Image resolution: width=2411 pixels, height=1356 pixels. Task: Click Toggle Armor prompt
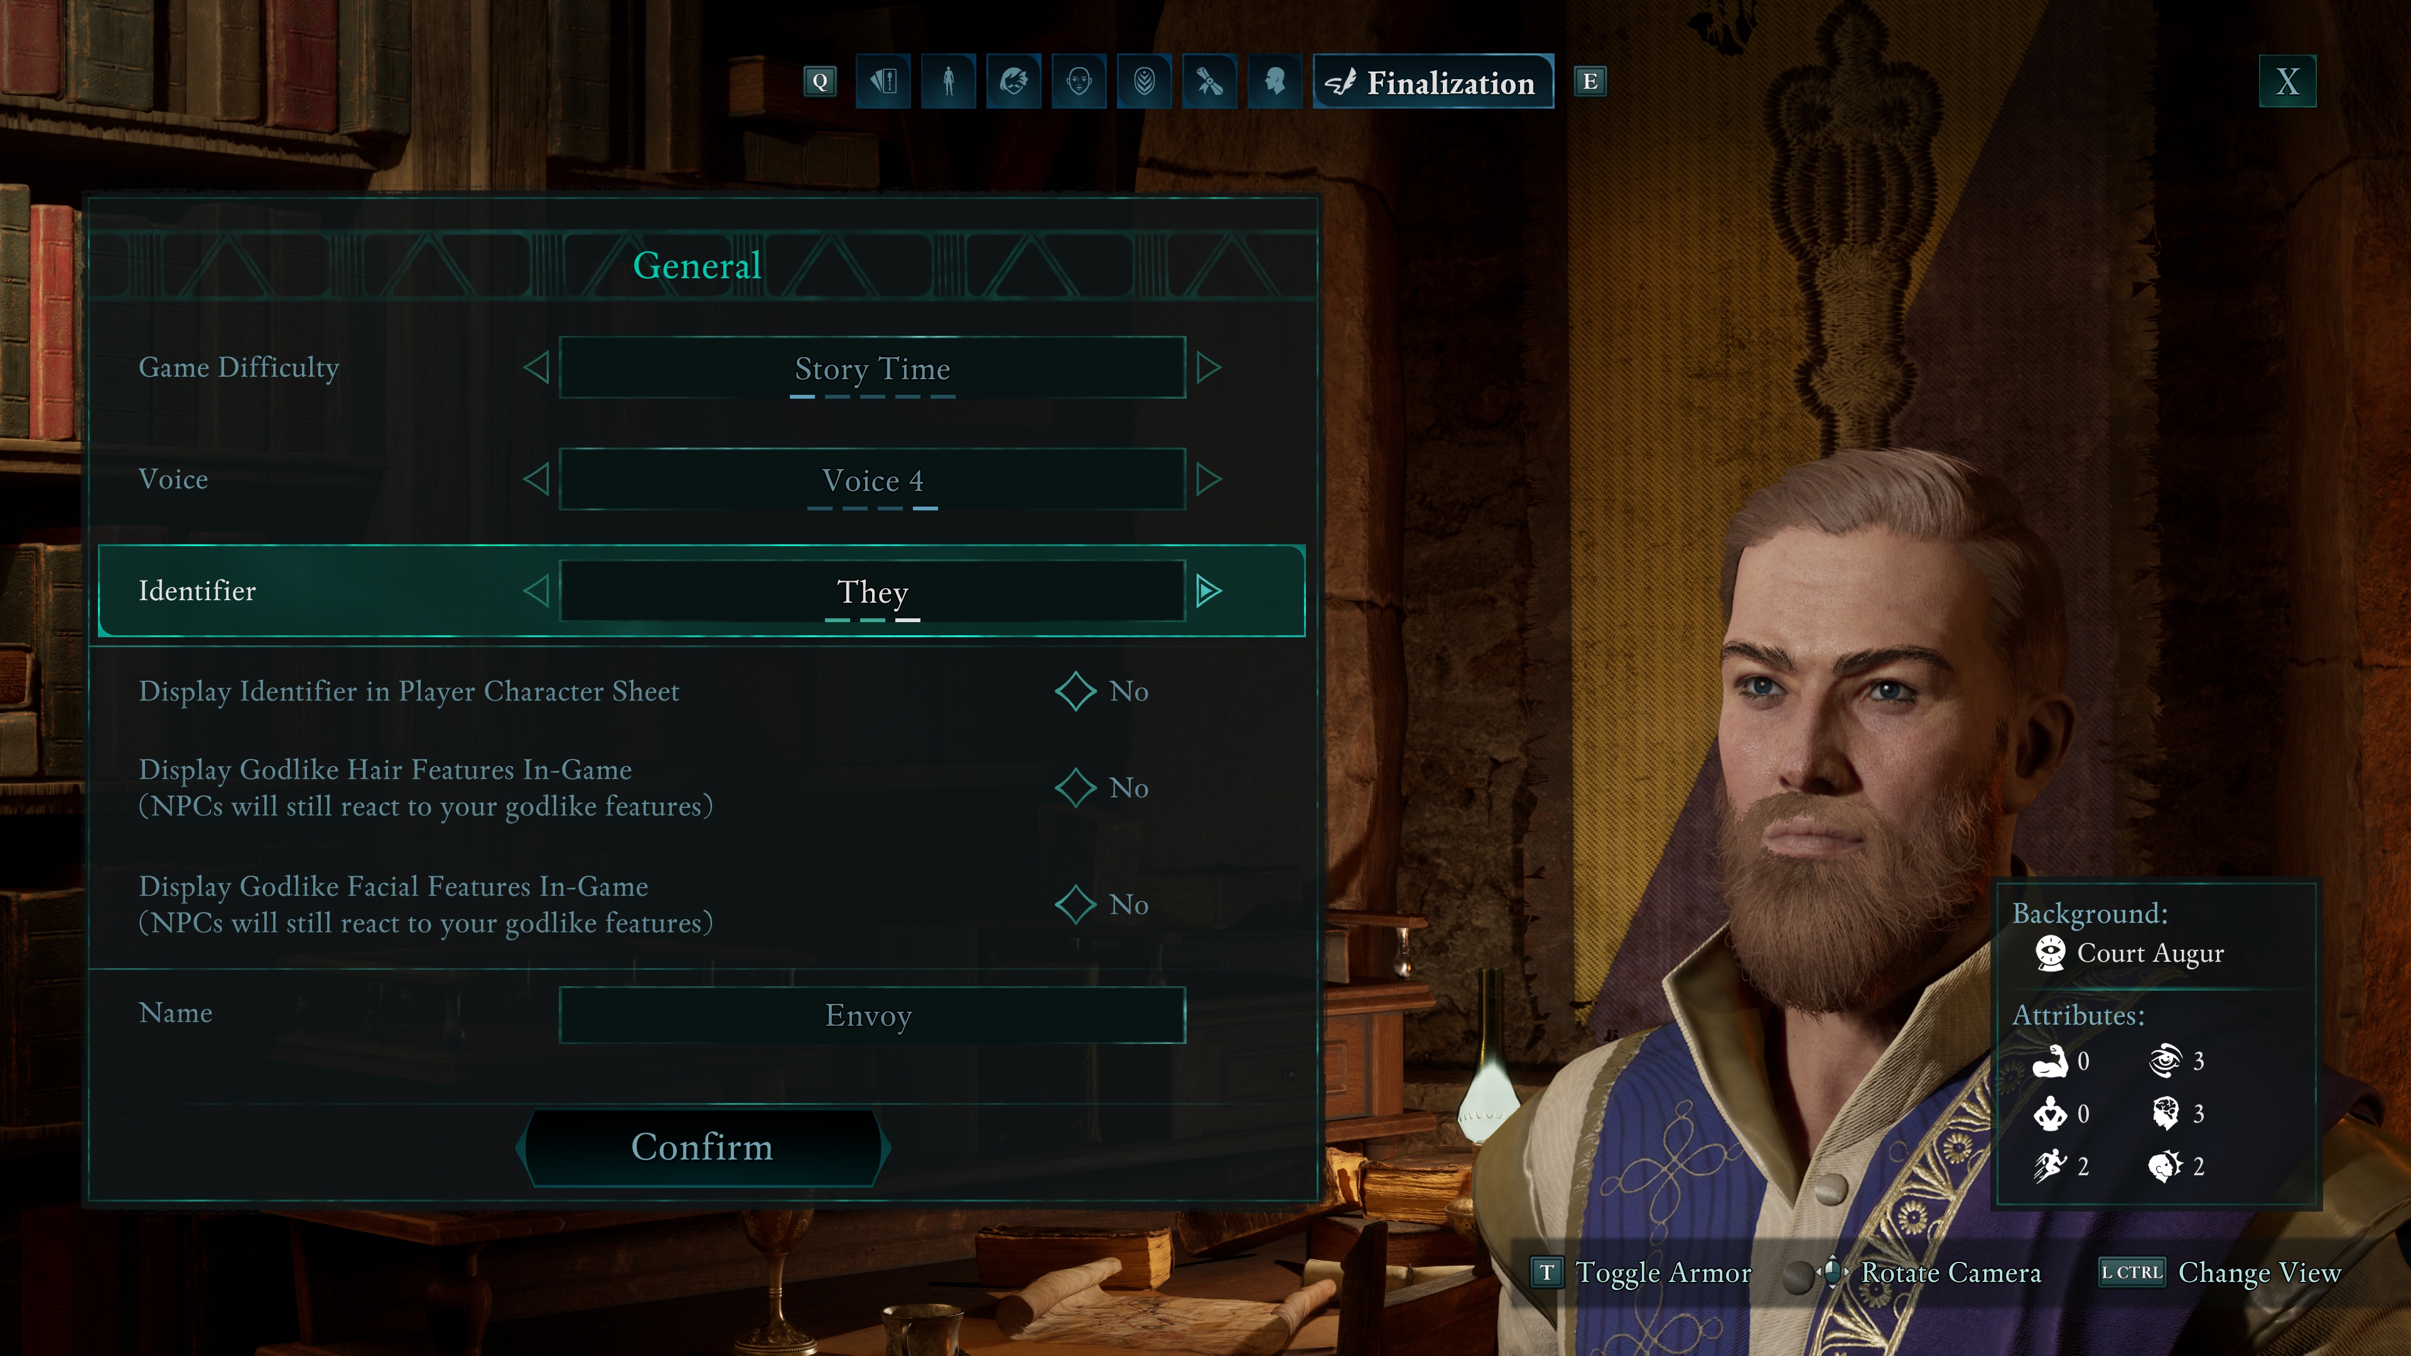tap(1642, 1273)
